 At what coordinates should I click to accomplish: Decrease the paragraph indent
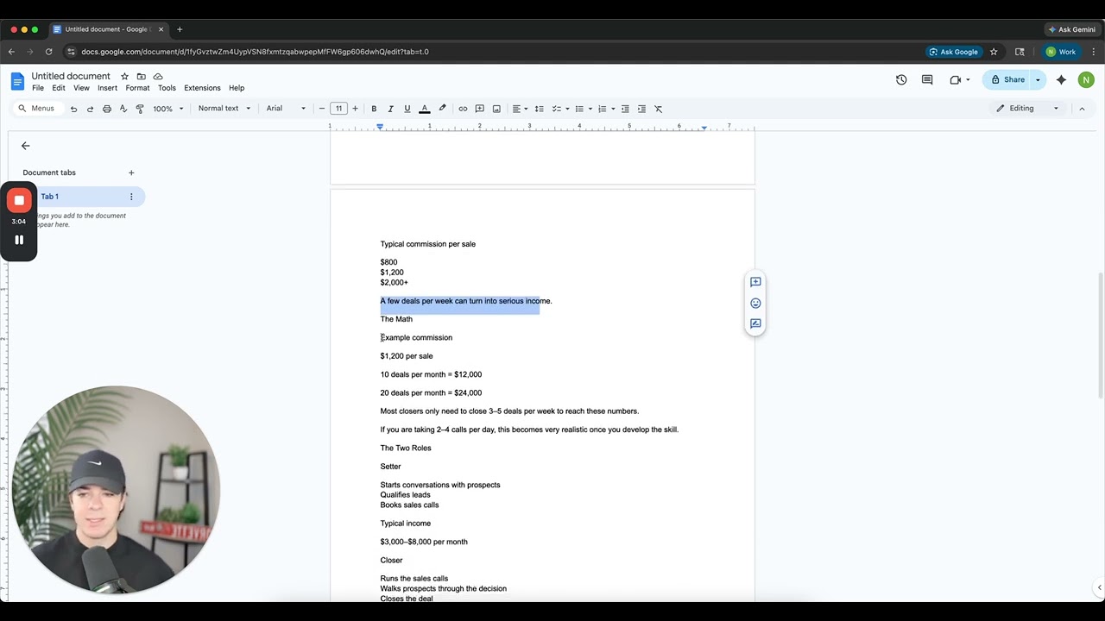pos(625,109)
